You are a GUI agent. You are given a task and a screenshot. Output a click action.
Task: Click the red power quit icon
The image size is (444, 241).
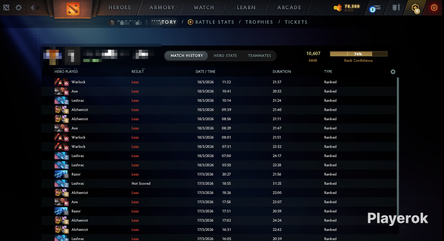[x=434, y=8]
